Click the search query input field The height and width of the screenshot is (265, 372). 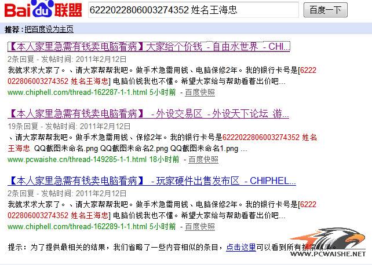pyautogui.click(x=194, y=10)
